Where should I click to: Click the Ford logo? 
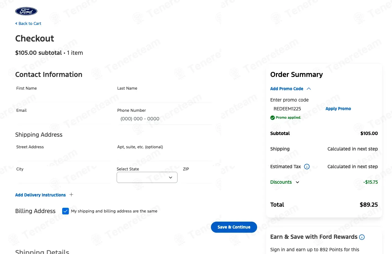[26, 11]
